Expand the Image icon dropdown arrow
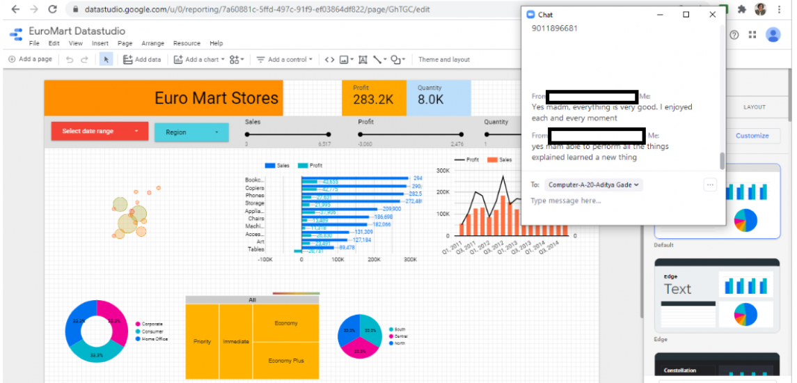797x383 pixels. 352,60
